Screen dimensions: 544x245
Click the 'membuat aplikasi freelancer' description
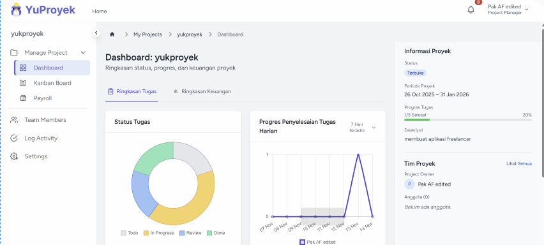tap(437, 139)
